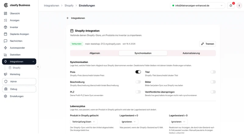Click the Lebenszyklus section heading
Screen dimensions: 244x137
point(78,106)
